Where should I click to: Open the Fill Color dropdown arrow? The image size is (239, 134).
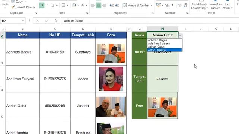click(x=78, y=5)
